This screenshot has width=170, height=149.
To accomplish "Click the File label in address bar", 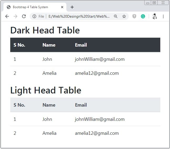I will tap(41, 16).
